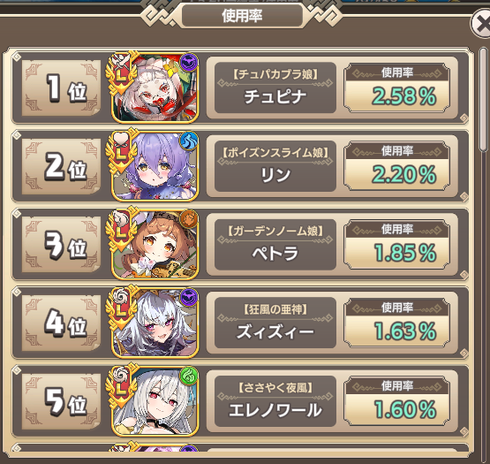
Task: Click the L rarity badge on エレノワール
Action: (122, 387)
